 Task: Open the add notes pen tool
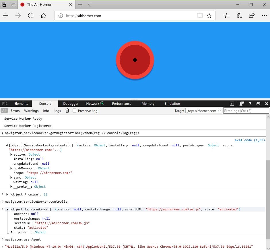(x=239, y=16)
